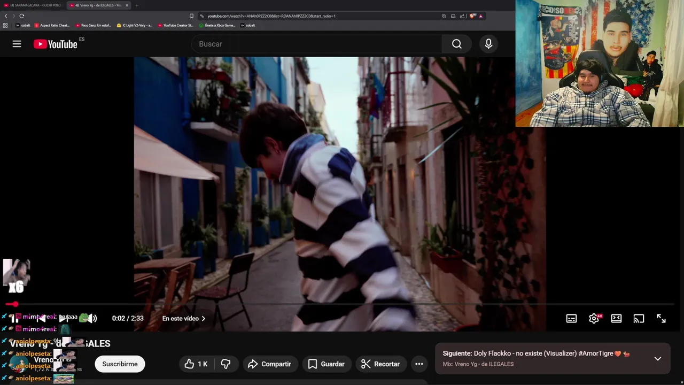The width and height of the screenshot is (684, 385).
Task: Subscribe with the Suscribirme button
Action: pos(120,364)
